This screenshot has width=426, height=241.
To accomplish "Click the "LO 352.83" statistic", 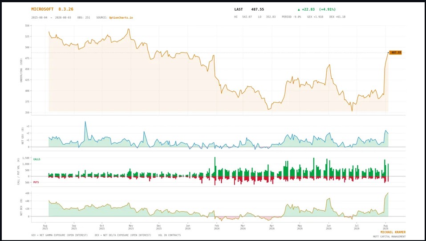I will (x=267, y=17).
